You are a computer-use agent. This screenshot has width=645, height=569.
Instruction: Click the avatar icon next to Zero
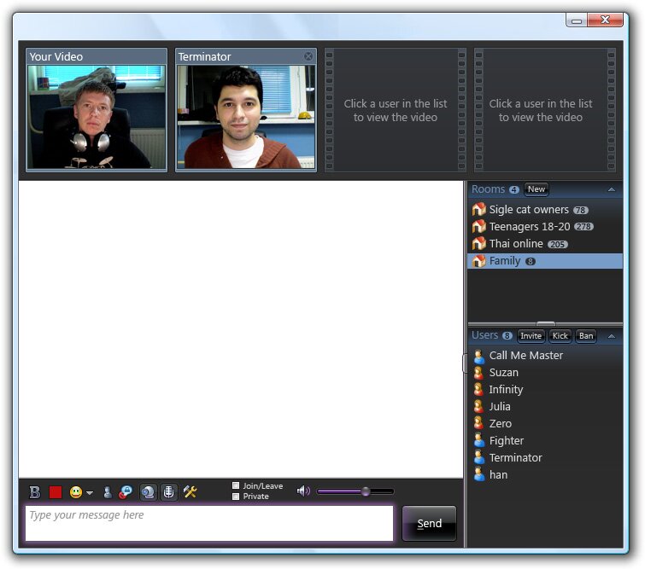pos(478,424)
